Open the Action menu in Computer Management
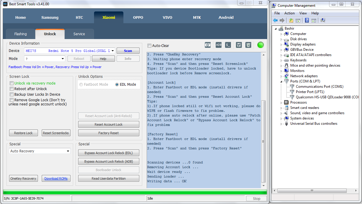This screenshot has width=362, height=204. point(289,13)
